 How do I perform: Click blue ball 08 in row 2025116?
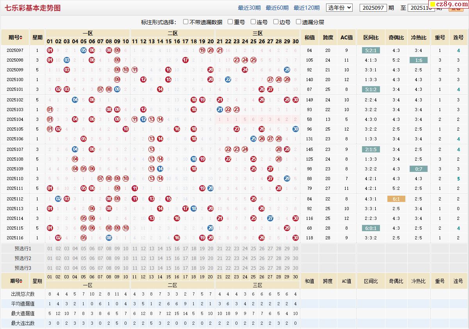pyautogui.click(x=109, y=238)
